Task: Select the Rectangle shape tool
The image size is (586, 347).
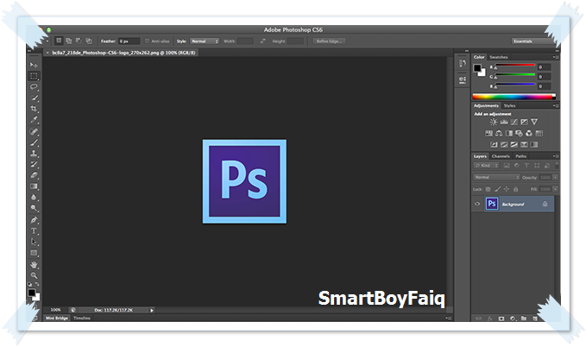Action: pos(34,253)
